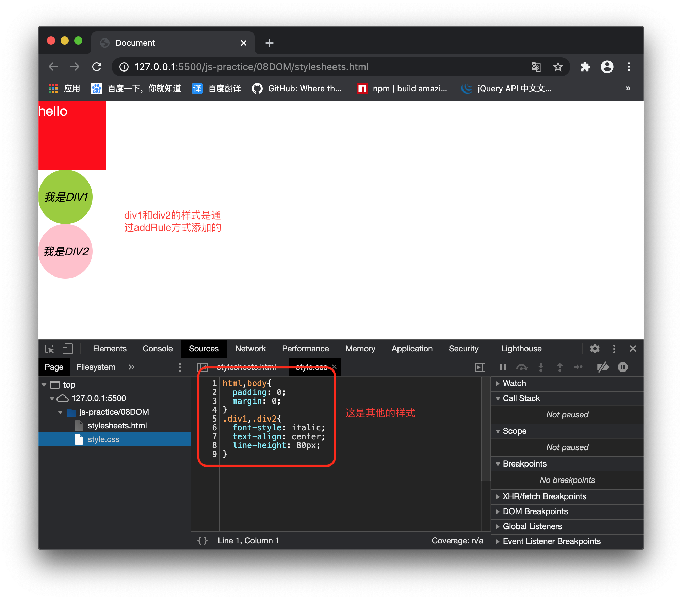The image size is (682, 600).
Task: Open DevTools settings gear
Action: tap(595, 349)
